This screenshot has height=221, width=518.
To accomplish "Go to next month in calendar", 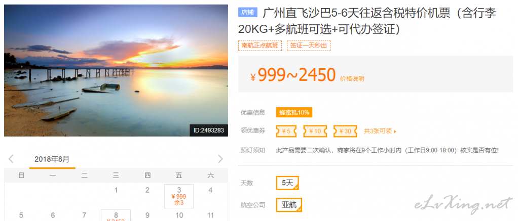I will point(220,159).
